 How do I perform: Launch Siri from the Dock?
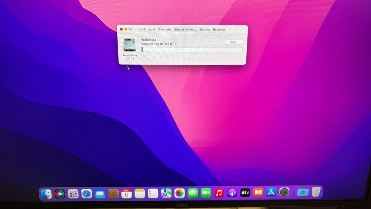(60, 194)
